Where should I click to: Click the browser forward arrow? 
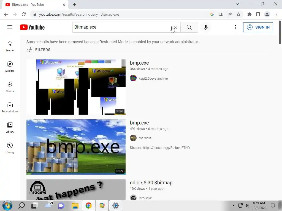[x=15, y=14]
